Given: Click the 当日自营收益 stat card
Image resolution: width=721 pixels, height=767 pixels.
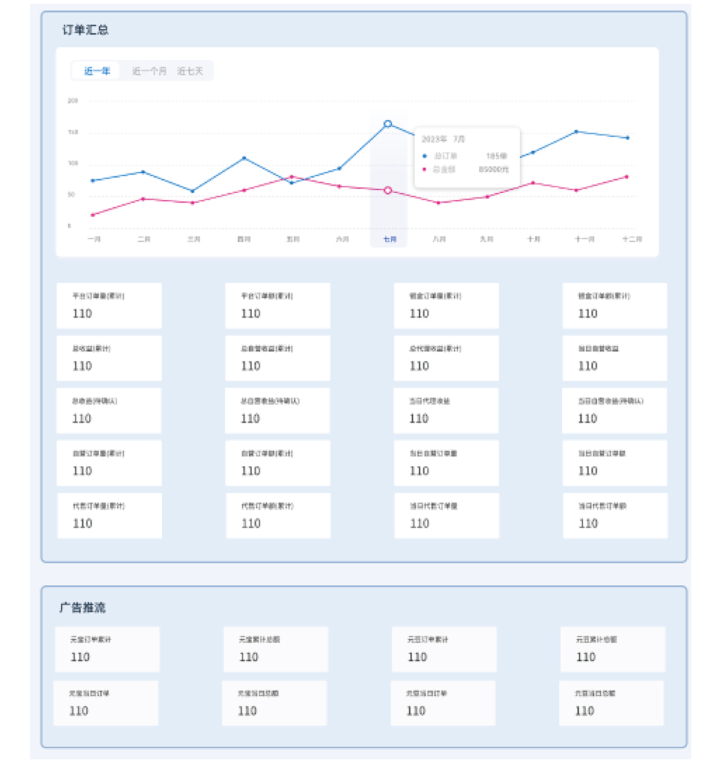Looking at the screenshot, I should 614,358.
